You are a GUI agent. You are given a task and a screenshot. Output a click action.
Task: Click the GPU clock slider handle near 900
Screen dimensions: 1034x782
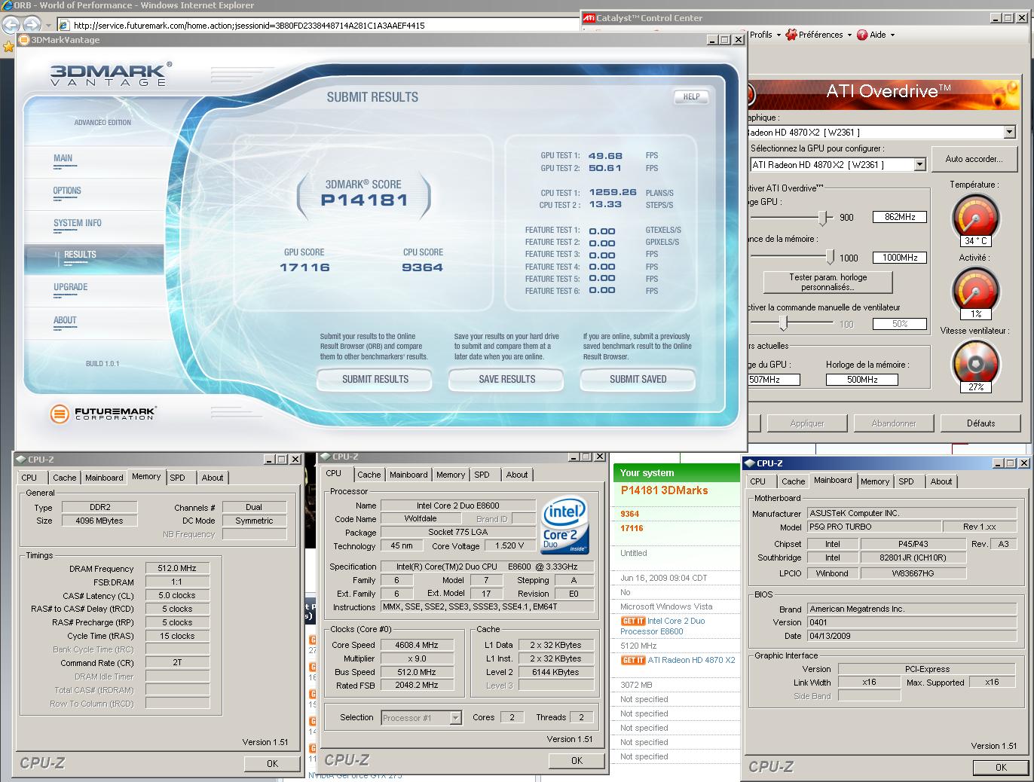tap(822, 217)
